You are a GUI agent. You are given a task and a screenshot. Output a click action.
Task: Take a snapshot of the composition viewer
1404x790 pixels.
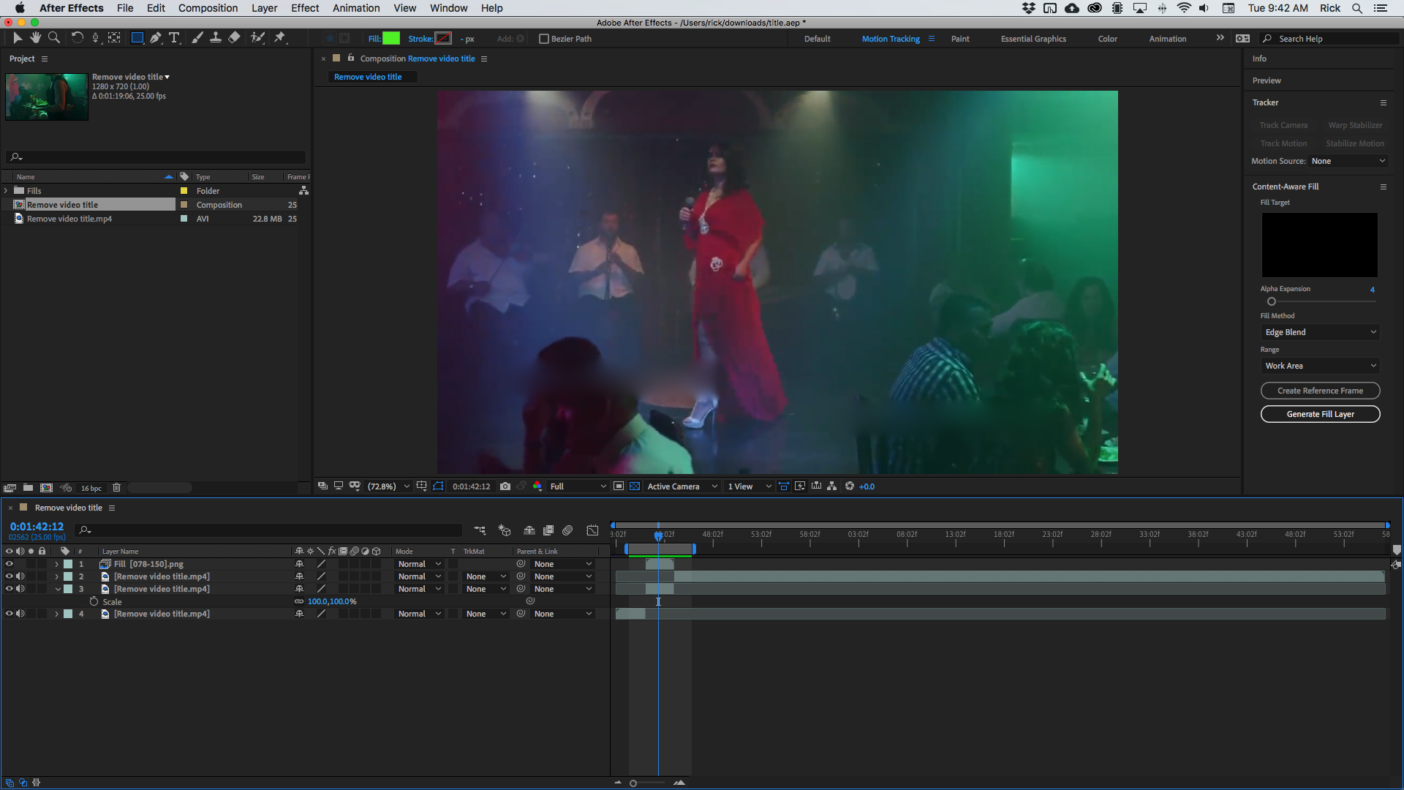[x=505, y=486]
